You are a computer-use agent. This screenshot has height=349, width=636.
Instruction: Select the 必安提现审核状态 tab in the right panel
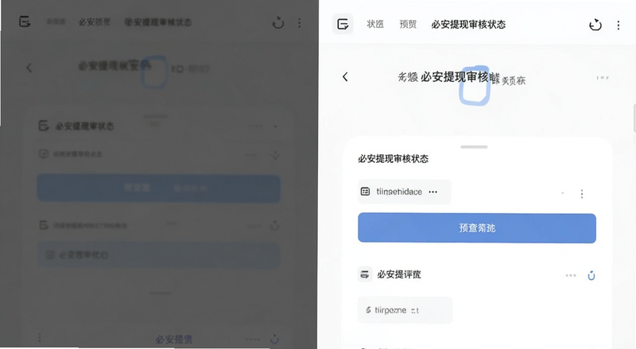[468, 25]
